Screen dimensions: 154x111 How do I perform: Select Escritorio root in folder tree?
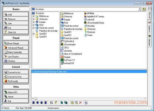pyautogui.click(x=38, y=13)
